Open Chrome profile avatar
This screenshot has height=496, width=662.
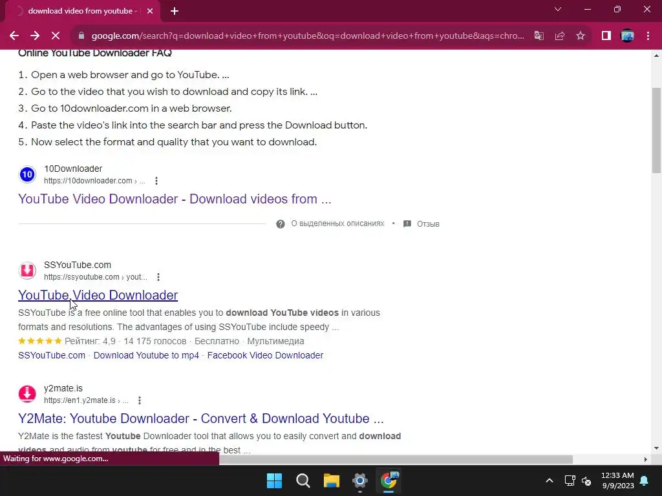[x=627, y=36]
